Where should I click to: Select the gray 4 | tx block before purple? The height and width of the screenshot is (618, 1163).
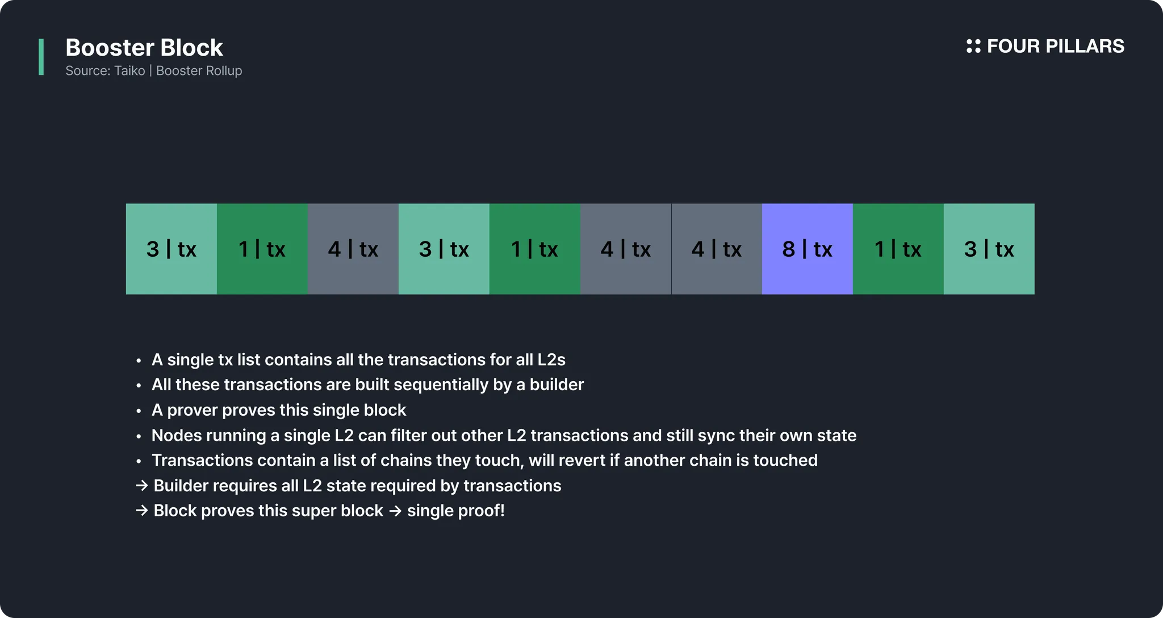click(x=717, y=249)
